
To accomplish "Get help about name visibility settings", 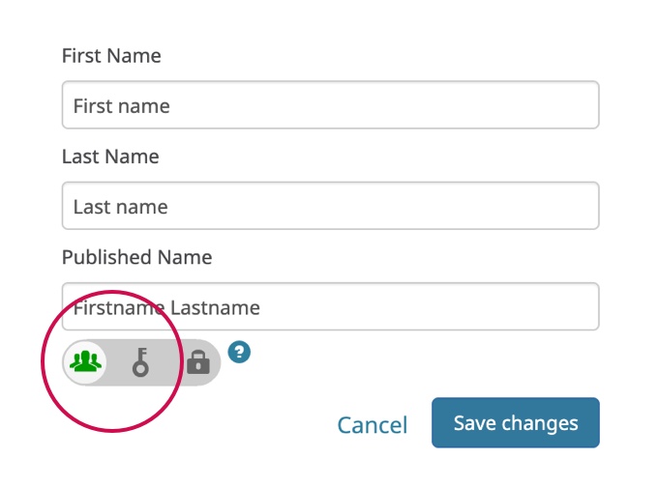I will (240, 353).
